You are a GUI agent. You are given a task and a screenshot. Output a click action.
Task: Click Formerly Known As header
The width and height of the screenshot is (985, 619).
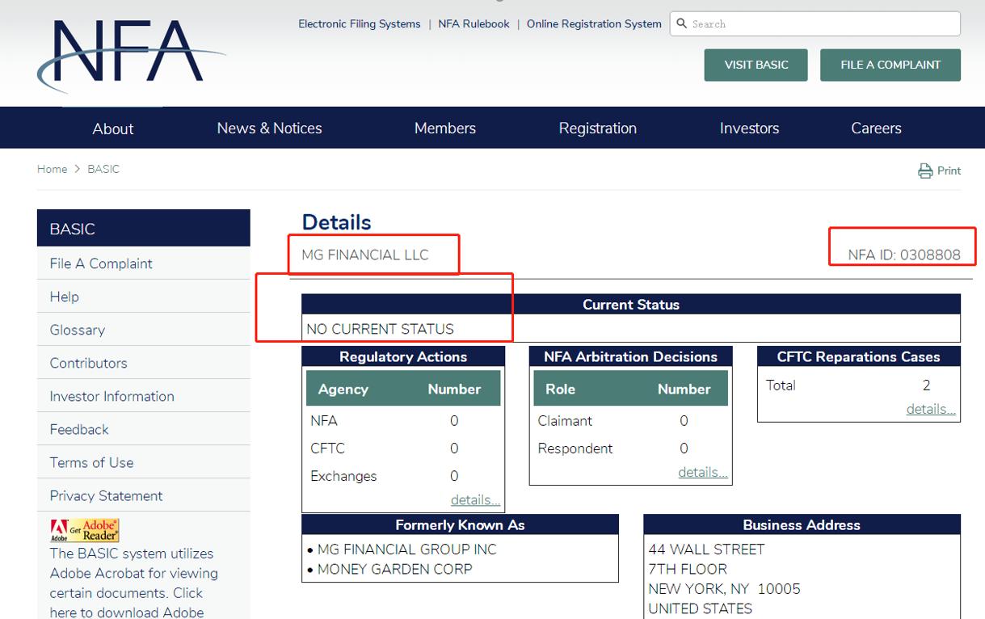[x=460, y=525]
